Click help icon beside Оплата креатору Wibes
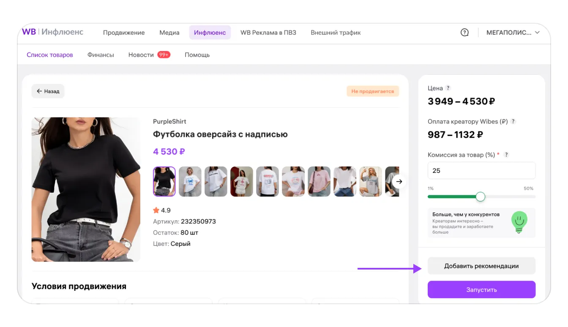568x327 pixels. point(513,122)
